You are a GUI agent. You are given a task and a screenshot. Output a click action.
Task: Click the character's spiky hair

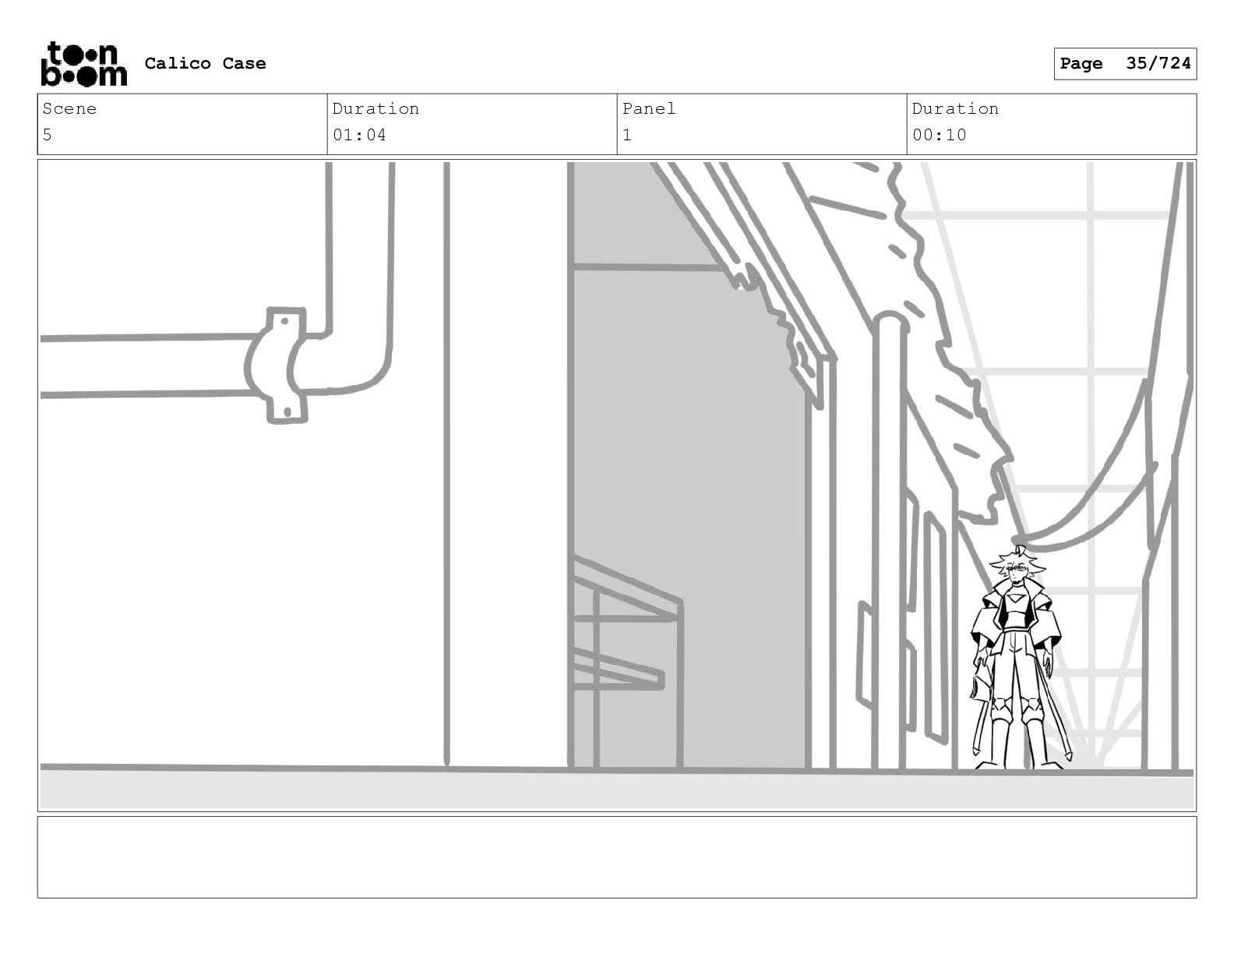1017,560
